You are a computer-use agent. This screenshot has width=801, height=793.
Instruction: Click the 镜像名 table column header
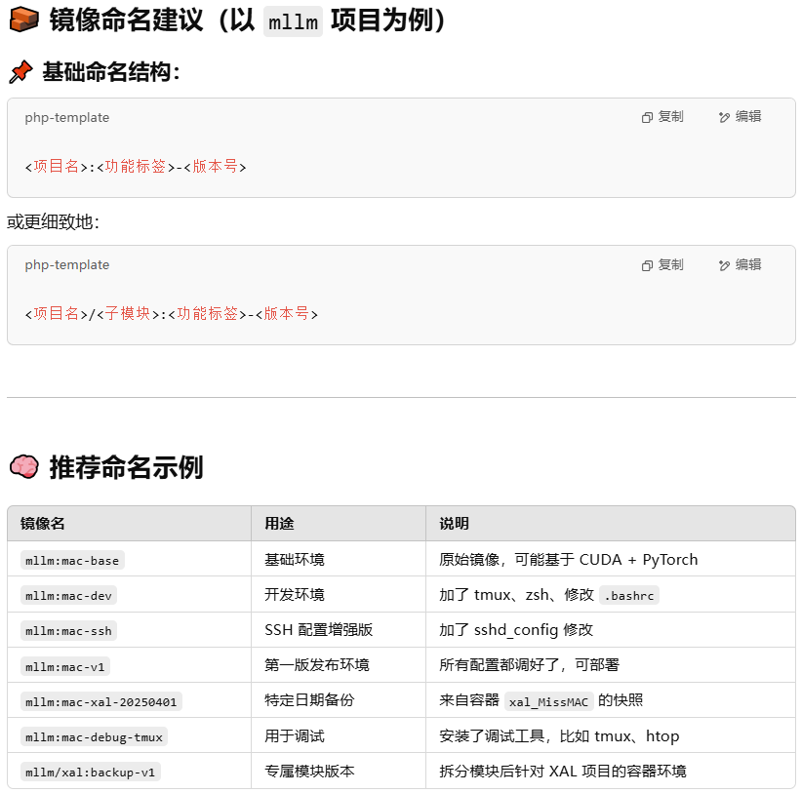[43, 524]
